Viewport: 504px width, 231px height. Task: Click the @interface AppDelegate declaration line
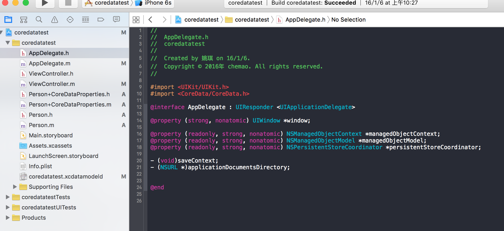pyautogui.click(x=253, y=107)
